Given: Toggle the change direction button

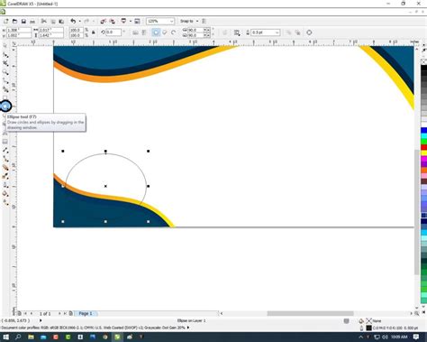Looking at the screenshot, I should tap(224, 32).
